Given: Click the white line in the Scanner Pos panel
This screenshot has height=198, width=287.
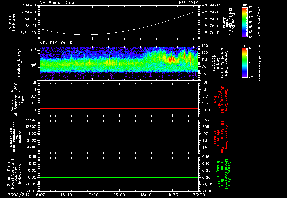Looking at the screenshot, I should (119, 137).
